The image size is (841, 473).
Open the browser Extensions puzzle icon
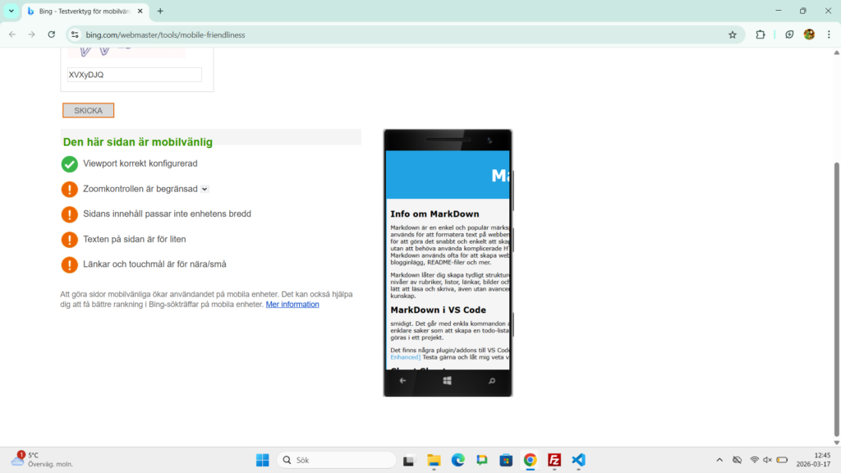(x=761, y=34)
